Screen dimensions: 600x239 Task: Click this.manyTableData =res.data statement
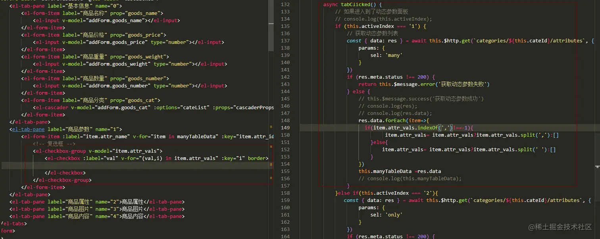(400, 171)
